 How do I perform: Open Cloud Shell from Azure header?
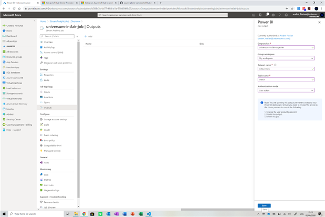[x=254, y=15]
